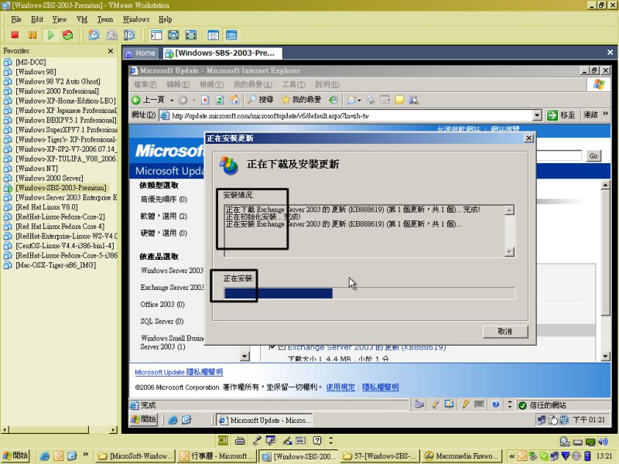Open the VMware File menu

click(16, 19)
